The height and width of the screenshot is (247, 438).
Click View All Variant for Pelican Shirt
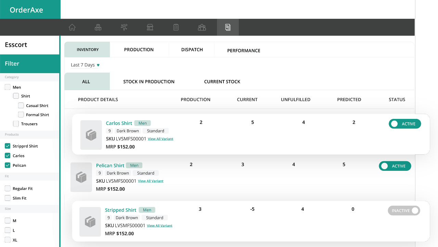coord(151,181)
